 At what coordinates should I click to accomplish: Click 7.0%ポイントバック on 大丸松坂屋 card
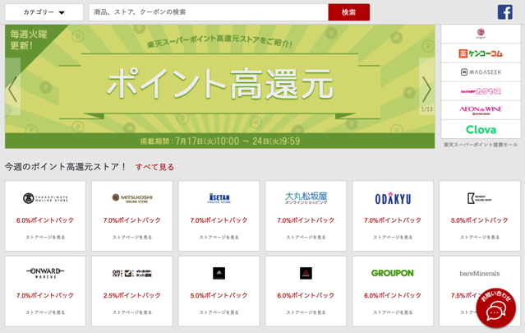click(306, 220)
